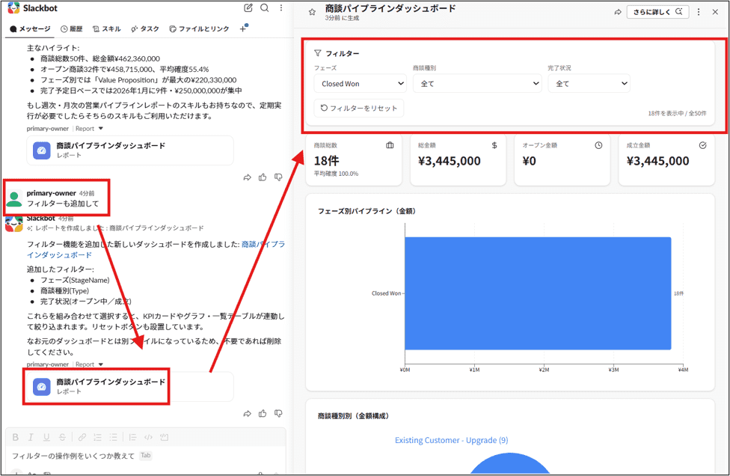Viewport: 730px width, 476px height.
Task: Open the dashboard panel more options menu
Action: tap(699, 12)
